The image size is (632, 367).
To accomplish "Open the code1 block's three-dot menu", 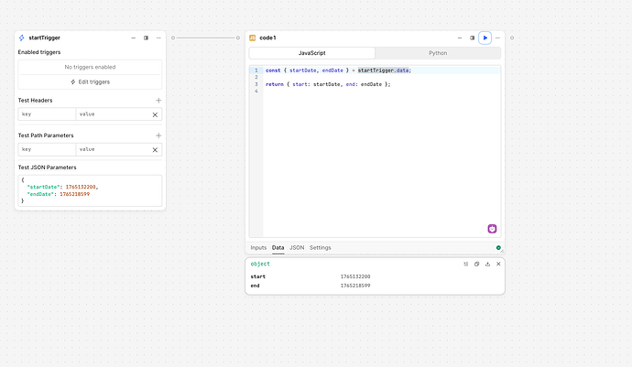I will [499, 38].
